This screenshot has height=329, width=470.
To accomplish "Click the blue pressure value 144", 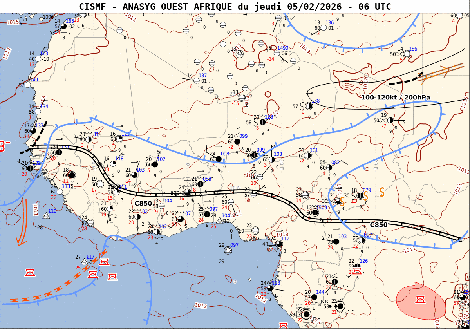I will point(320,292).
